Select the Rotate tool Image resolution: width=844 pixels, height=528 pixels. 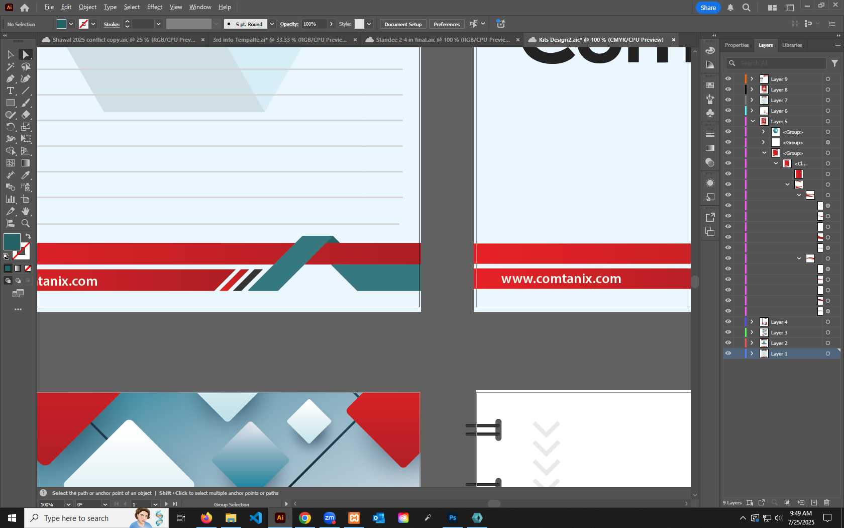click(x=10, y=127)
